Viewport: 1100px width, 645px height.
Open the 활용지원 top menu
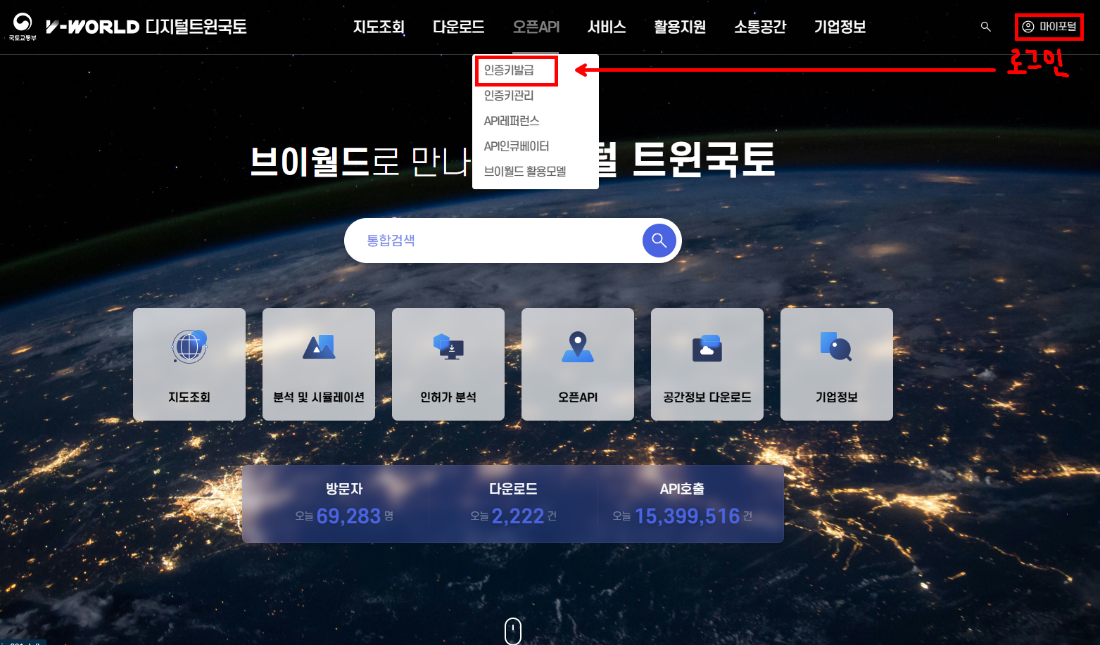tap(680, 27)
